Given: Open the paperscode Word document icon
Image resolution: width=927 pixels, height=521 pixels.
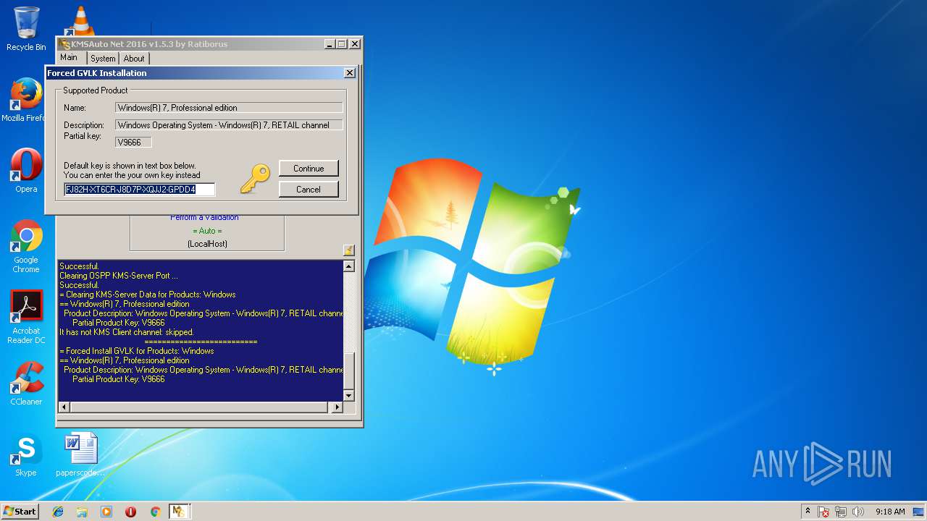Looking at the screenshot, I should (x=80, y=455).
